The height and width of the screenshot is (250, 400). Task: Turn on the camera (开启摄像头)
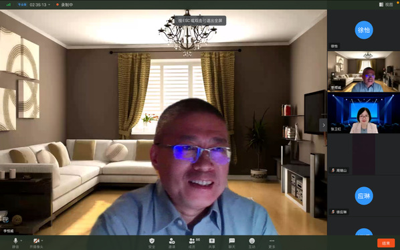coord(36,243)
